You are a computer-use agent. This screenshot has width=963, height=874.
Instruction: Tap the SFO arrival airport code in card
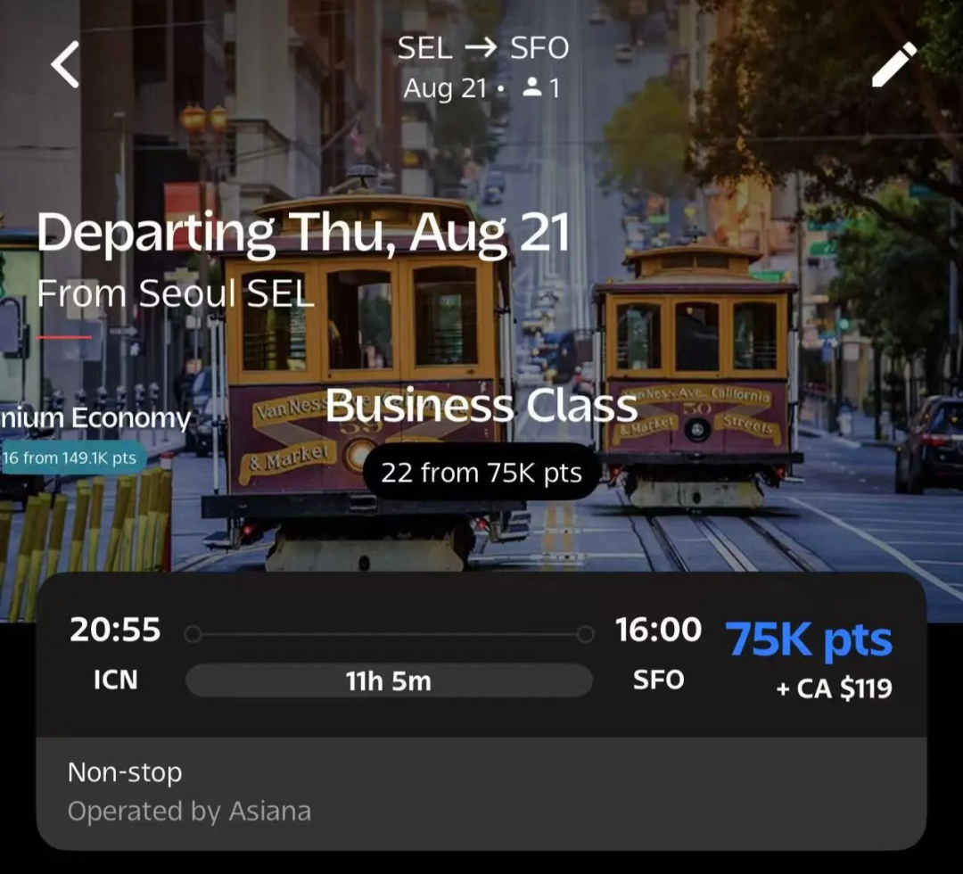pyautogui.click(x=658, y=680)
